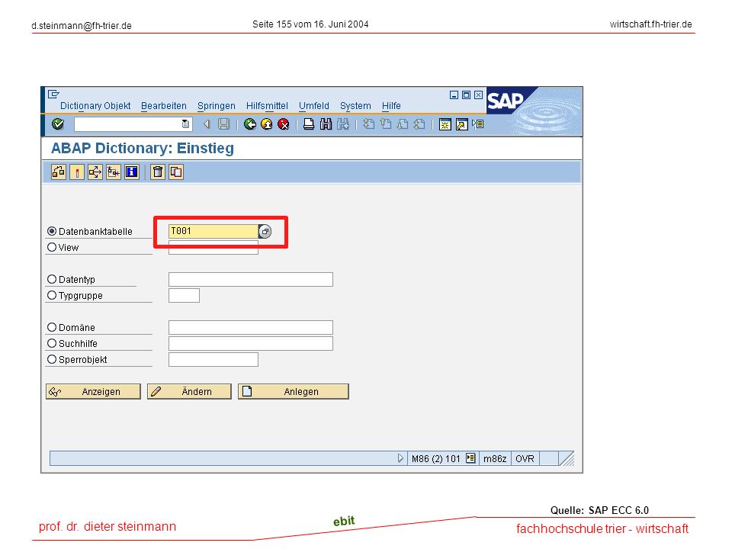Viewport: 732px width, 549px height.
Task: Minimize the SAP window
Action: 454,95
